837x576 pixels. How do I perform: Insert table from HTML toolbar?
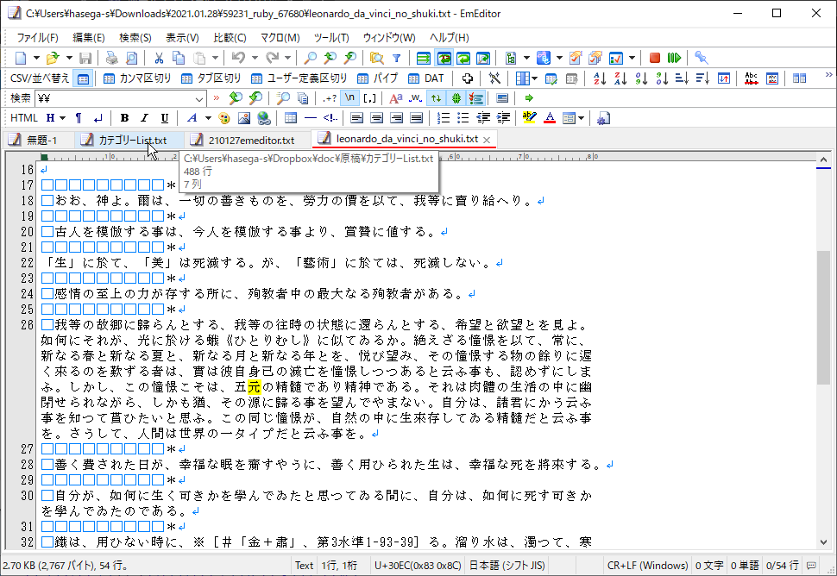tap(291, 118)
